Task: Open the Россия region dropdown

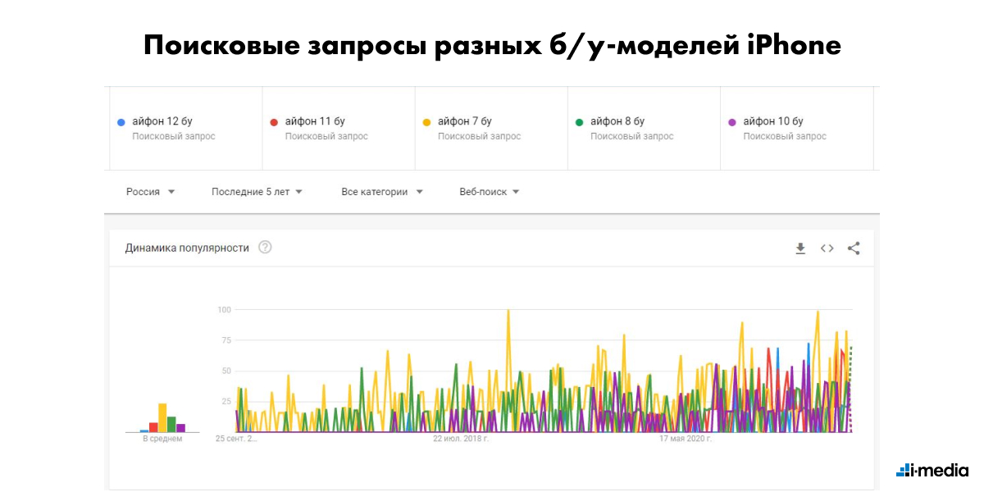Action: tap(151, 192)
